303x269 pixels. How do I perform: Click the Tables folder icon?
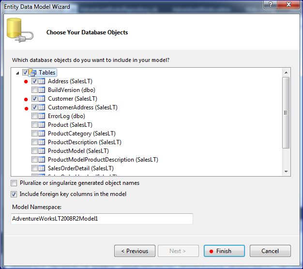(32, 73)
